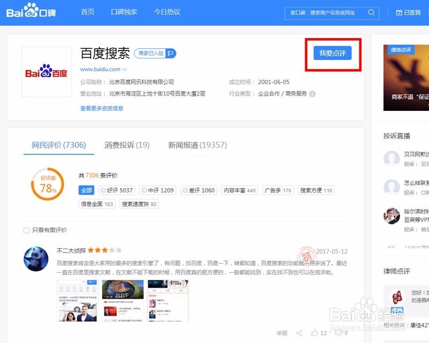This screenshot has width=429, height=343.
Task: Click the 已签到 text in header
Action: pyautogui.click(x=412, y=12)
